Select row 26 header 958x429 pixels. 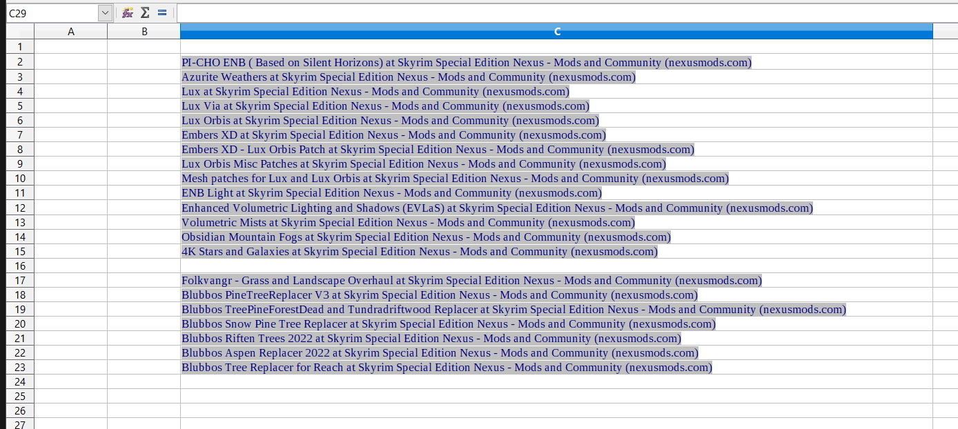[x=20, y=410]
